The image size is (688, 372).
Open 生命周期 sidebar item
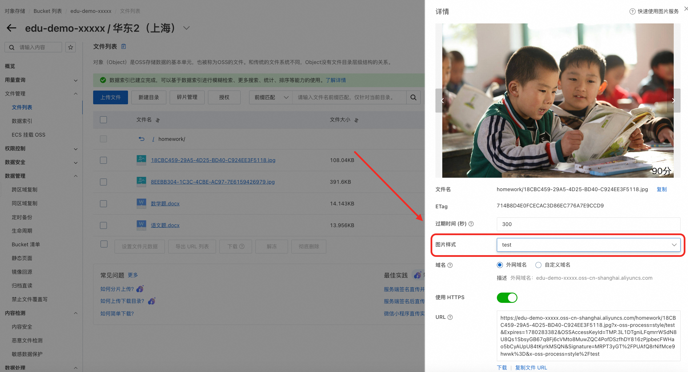tap(22, 231)
